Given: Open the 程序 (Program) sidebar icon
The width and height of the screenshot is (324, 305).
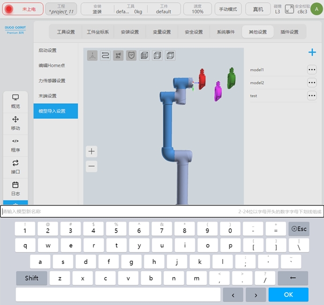Looking at the screenshot, I should coord(16,145).
